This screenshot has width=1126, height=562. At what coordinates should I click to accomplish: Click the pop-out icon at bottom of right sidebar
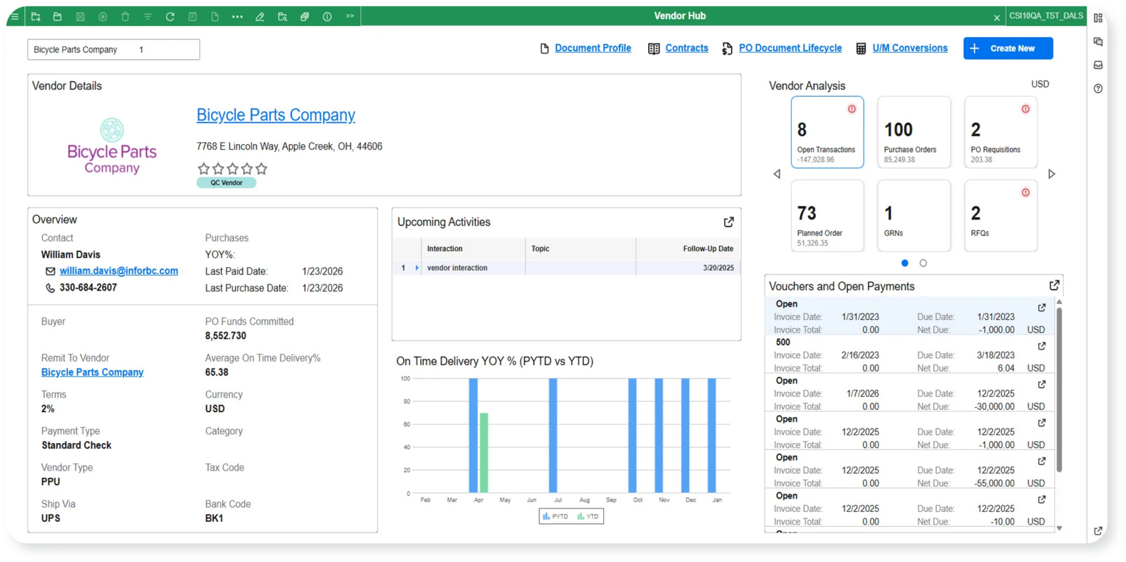coord(1098,531)
